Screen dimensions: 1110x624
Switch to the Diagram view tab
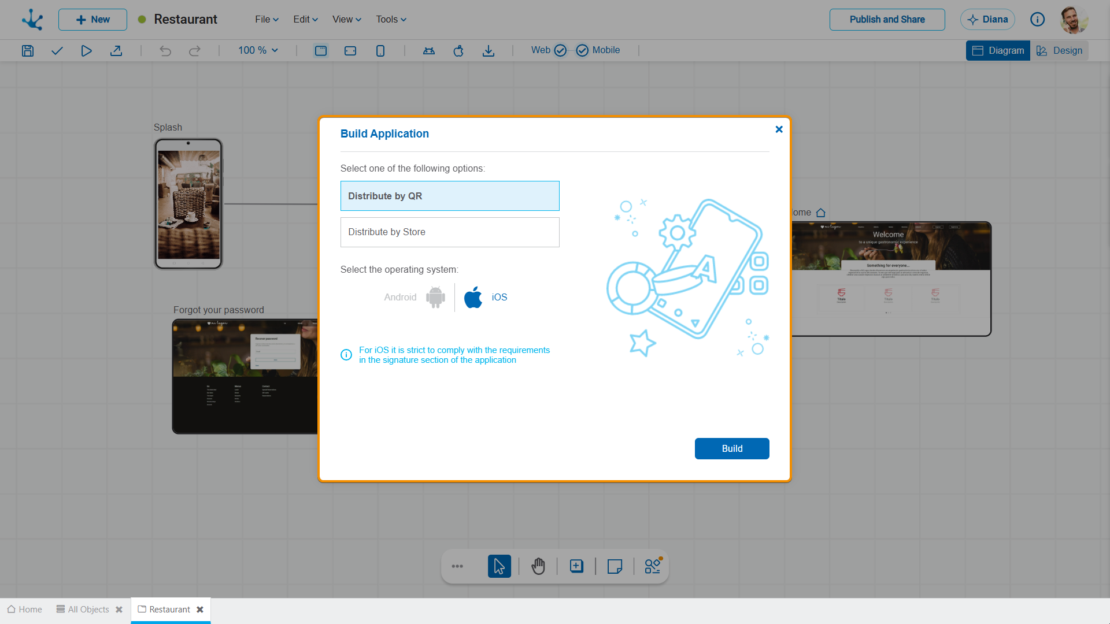click(998, 51)
